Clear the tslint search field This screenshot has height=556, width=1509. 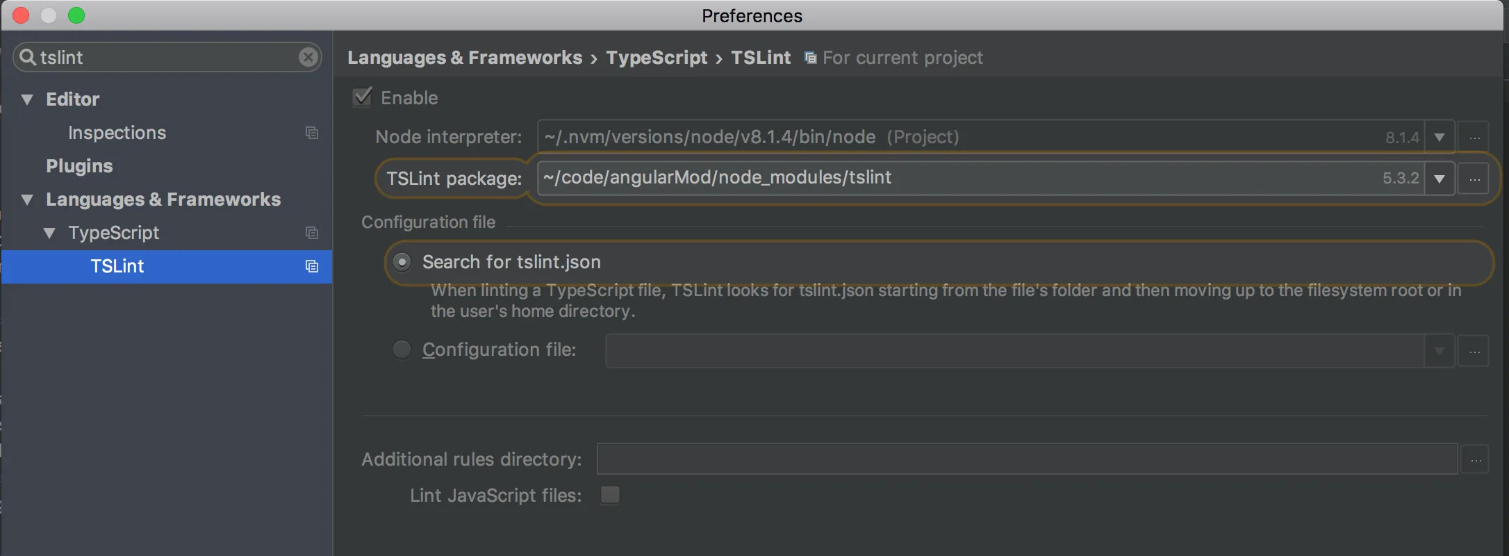pyautogui.click(x=308, y=57)
